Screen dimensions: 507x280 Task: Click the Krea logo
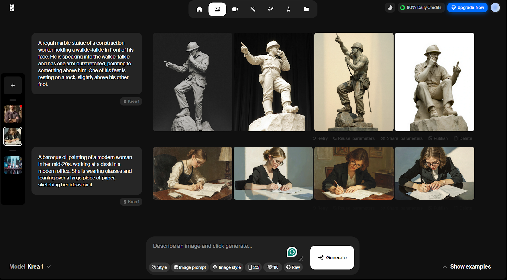point(12,8)
